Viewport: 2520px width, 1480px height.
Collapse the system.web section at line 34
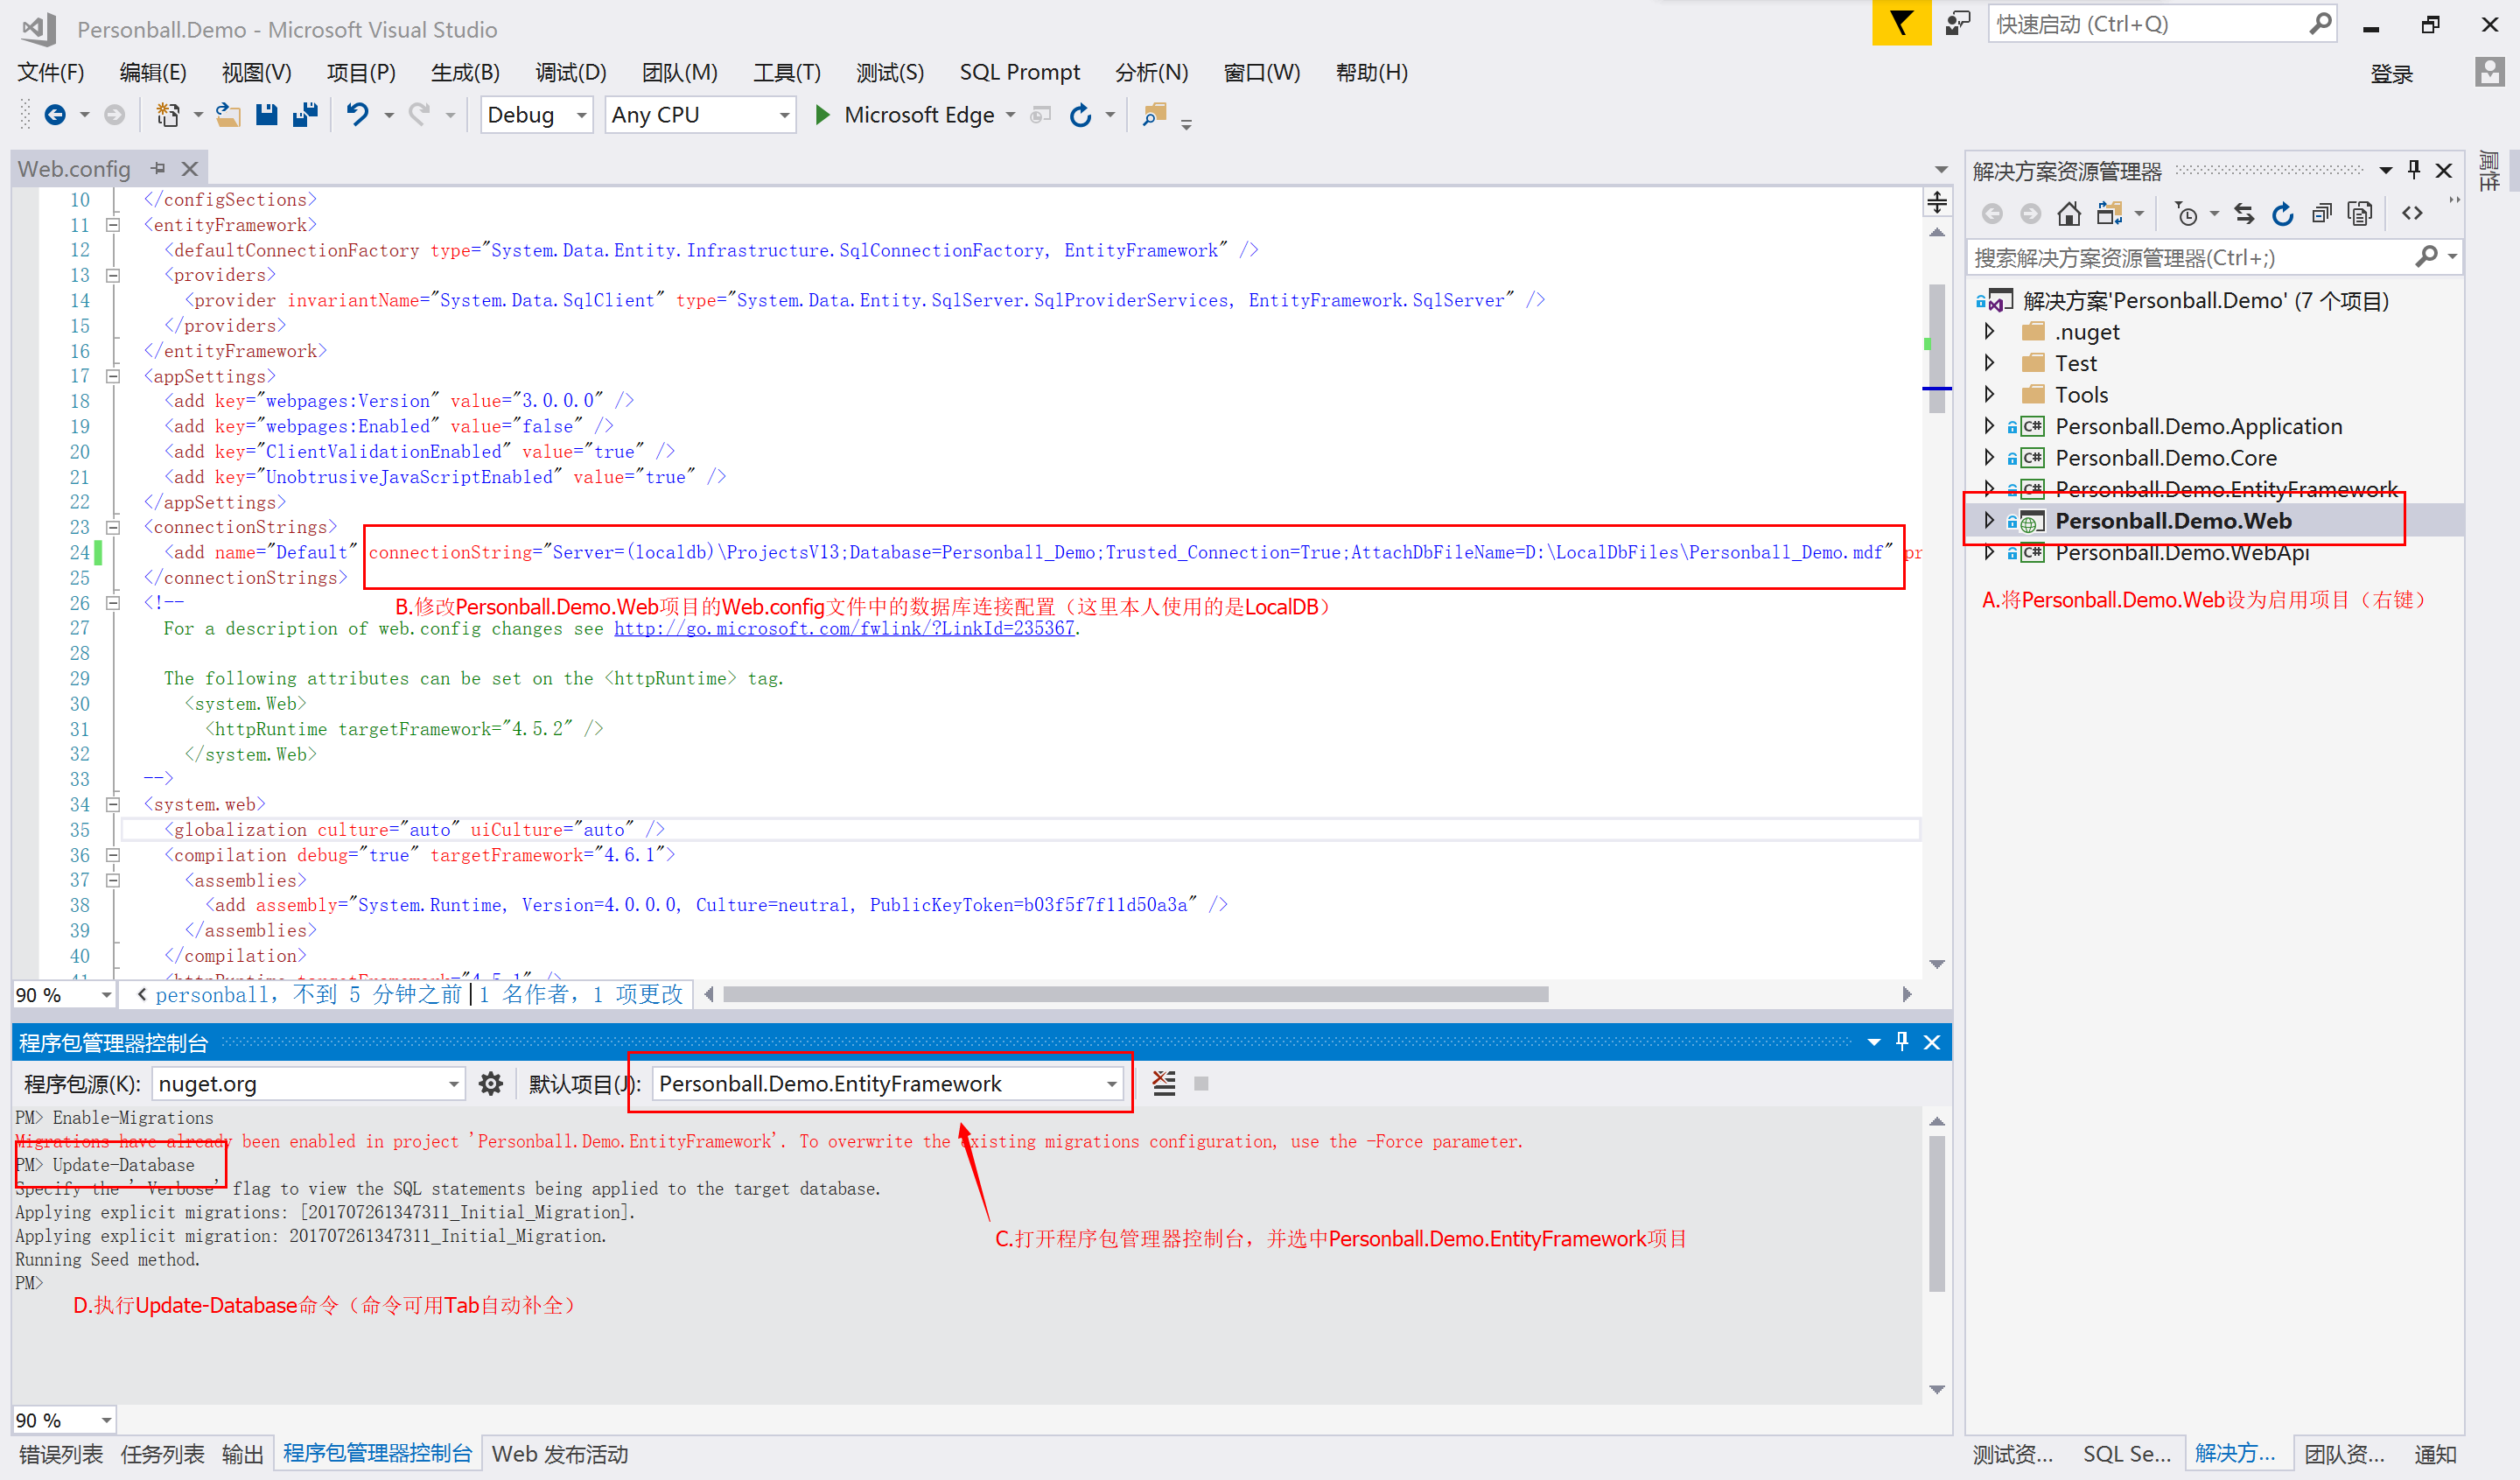pyautogui.click(x=113, y=804)
